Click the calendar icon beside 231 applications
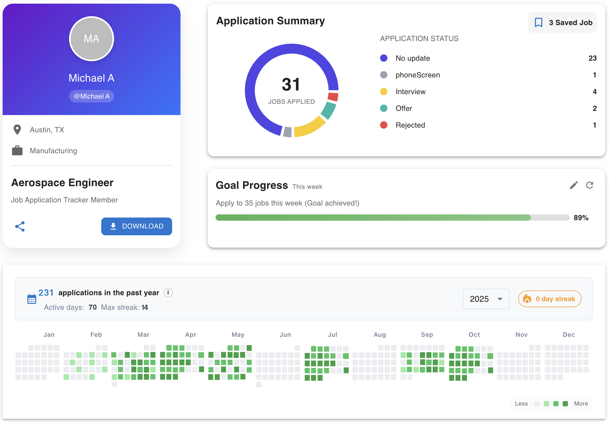Screen dimensions: 609x422 click(x=31, y=299)
